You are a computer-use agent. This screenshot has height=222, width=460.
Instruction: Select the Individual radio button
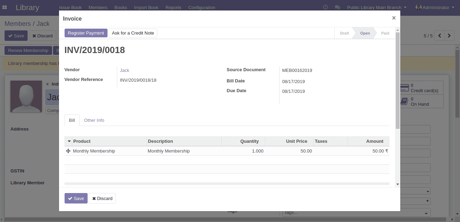47,84
